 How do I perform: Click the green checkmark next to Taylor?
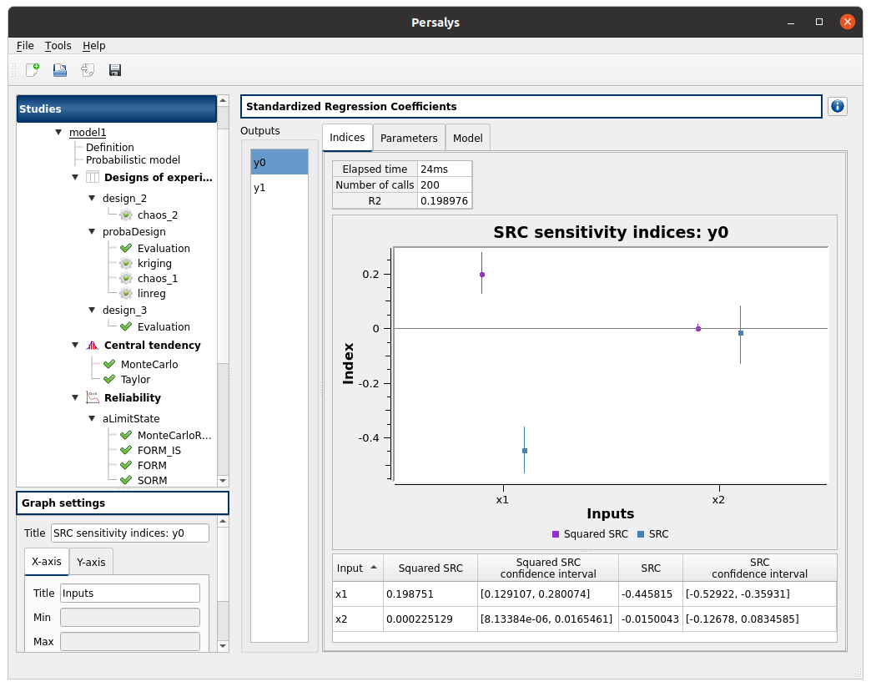(109, 380)
